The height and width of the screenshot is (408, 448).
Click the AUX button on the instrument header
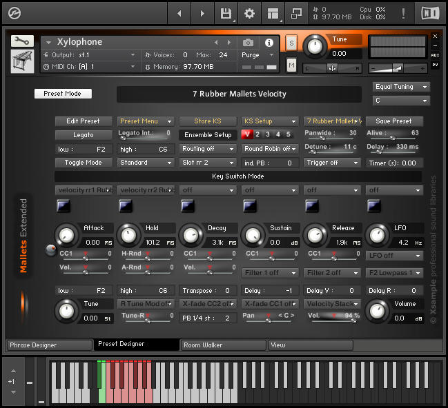click(435, 55)
